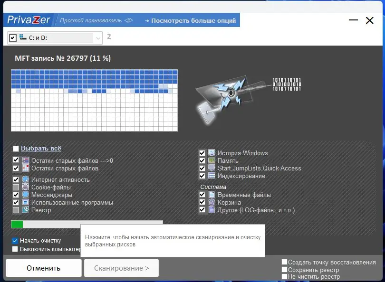Click the arrows icon beside Простой пользователь
This screenshot has height=282, width=385.
click(128, 20)
